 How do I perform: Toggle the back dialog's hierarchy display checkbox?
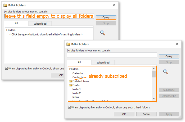7,68
